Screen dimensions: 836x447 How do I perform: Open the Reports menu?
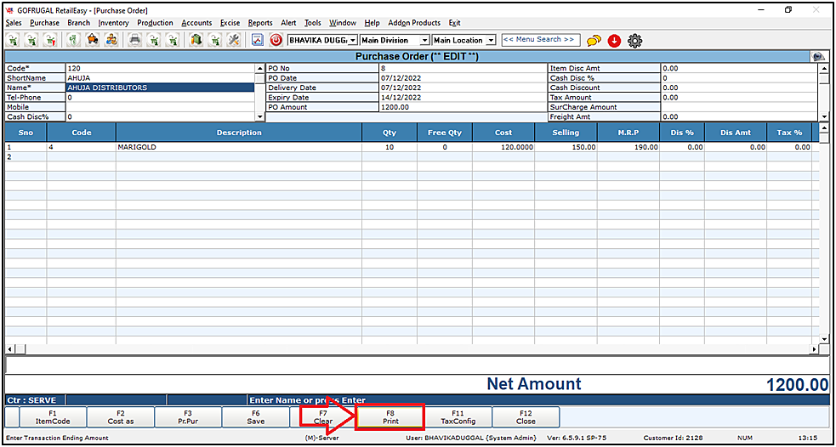260,23
